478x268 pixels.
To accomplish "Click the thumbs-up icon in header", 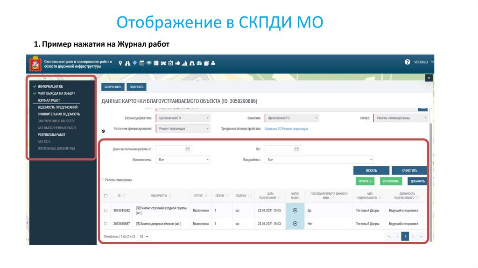I will point(178,63).
